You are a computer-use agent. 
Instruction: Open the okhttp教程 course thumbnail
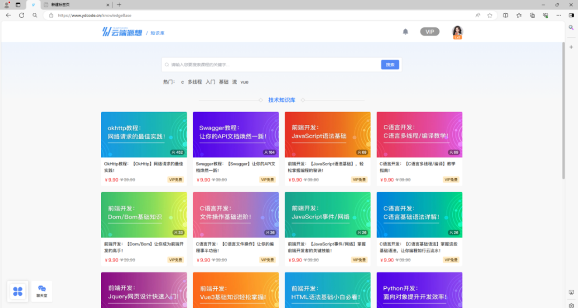143,135
